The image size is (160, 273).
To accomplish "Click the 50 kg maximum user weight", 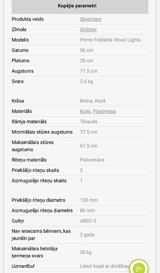I will point(86,252).
